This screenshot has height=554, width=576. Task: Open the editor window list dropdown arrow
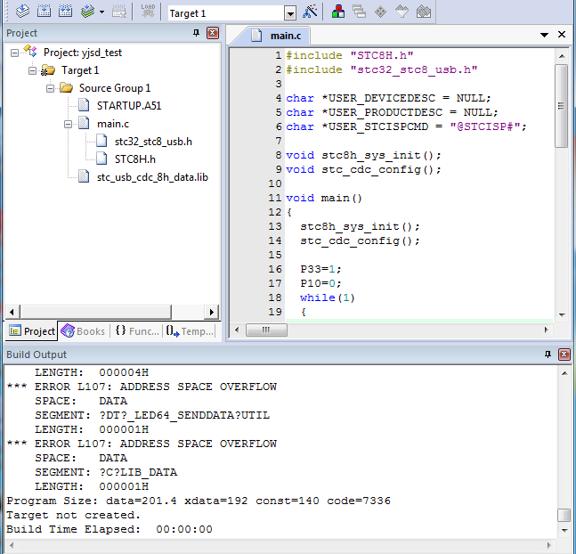tap(544, 35)
